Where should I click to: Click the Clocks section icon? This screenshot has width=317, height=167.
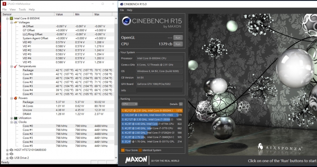[x=15, y=122]
